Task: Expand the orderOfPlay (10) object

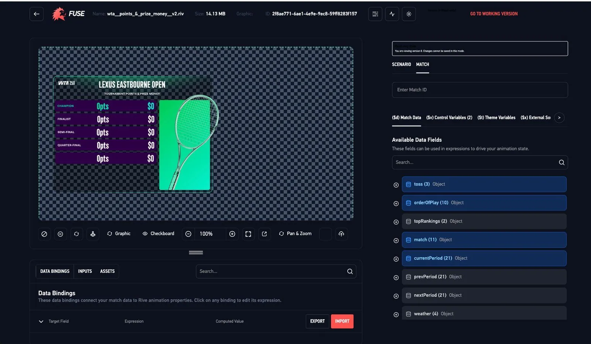Action: tap(396, 203)
